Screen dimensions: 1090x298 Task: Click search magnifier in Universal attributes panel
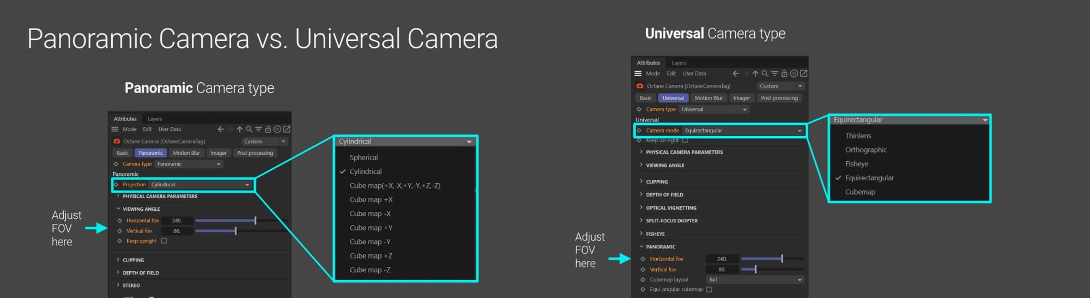coord(765,74)
